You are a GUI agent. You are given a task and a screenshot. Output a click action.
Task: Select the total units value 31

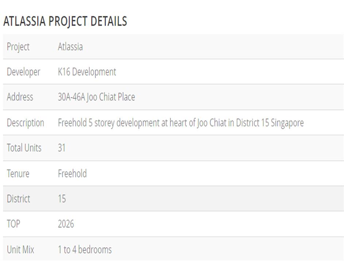(x=62, y=148)
